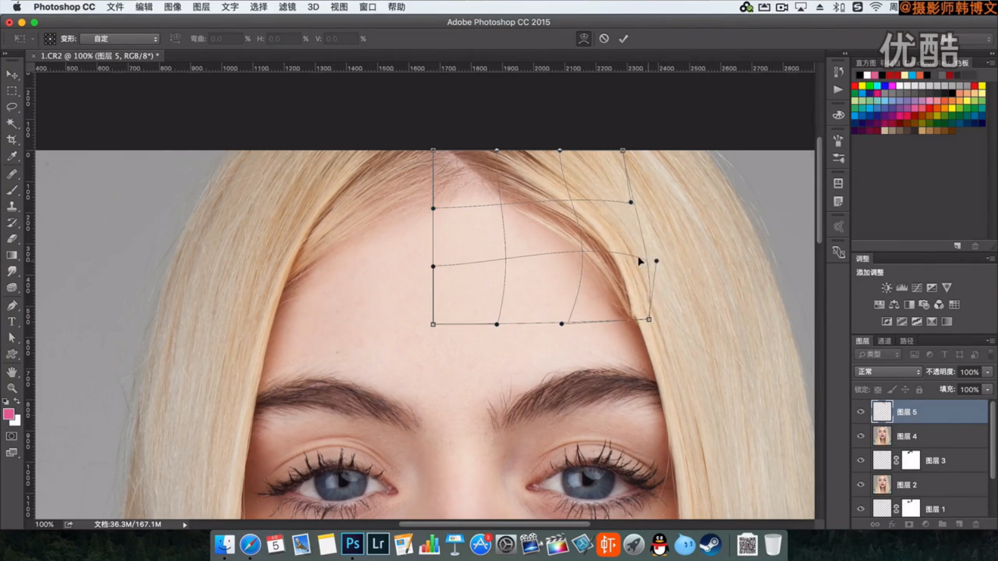Viewport: 998px width, 561px height.
Task: Open the 选择 menu
Action: point(259,7)
